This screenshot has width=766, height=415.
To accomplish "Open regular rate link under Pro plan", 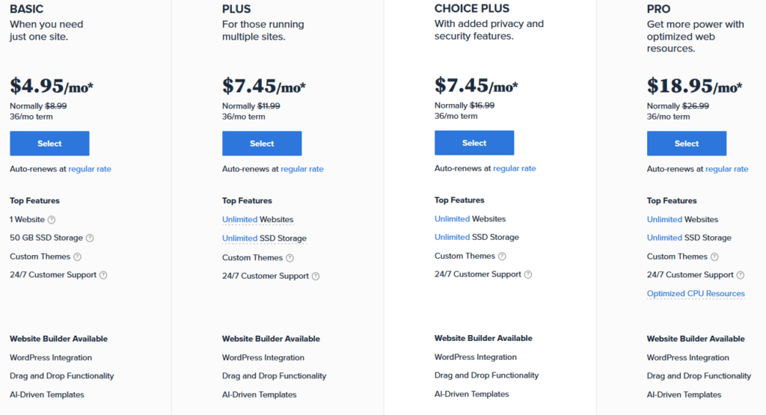I will coord(727,169).
